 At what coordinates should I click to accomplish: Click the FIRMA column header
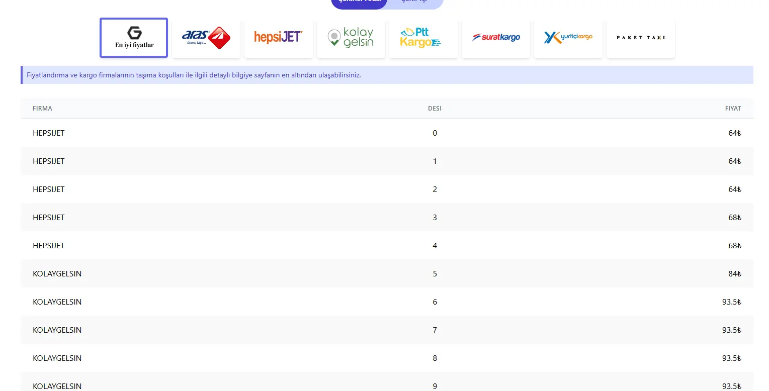click(x=42, y=109)
